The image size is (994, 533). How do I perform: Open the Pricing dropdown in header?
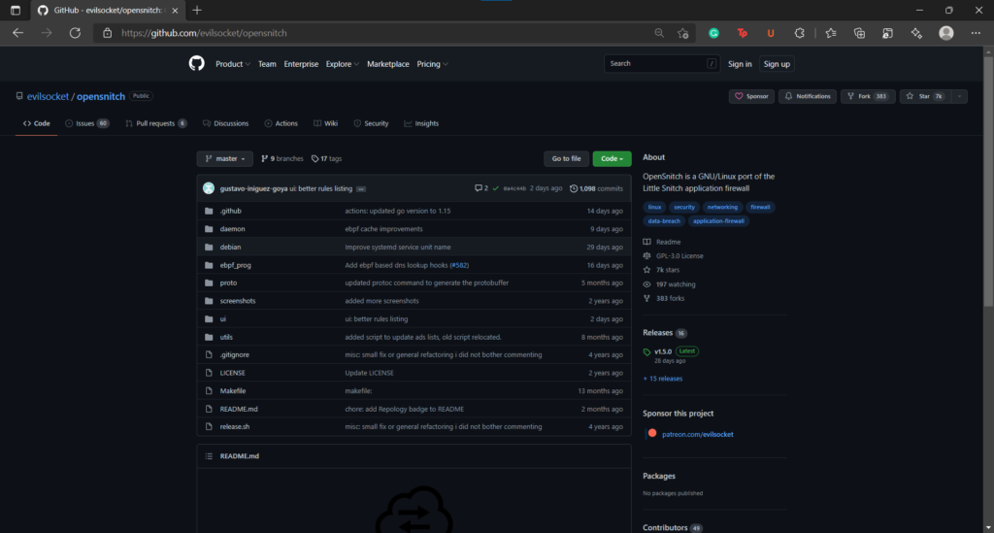(432, 64)
